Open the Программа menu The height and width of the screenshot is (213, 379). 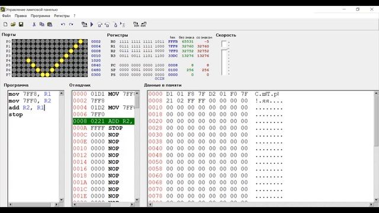click(40, 16)
